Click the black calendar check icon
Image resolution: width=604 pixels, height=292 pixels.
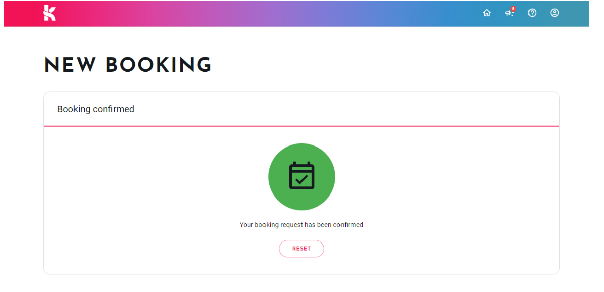(x=301, y=176)
